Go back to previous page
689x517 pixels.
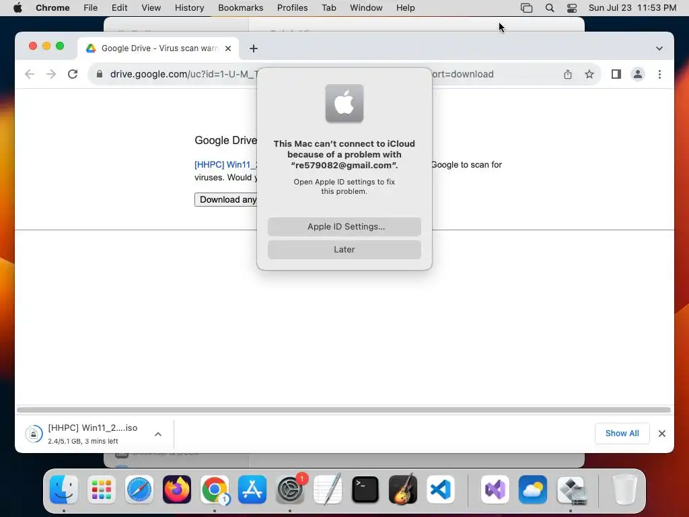30,74
